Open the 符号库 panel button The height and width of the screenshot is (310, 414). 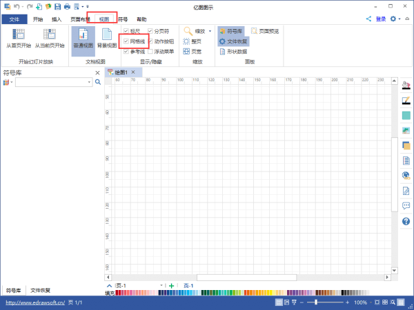click(x=230, y=32)
